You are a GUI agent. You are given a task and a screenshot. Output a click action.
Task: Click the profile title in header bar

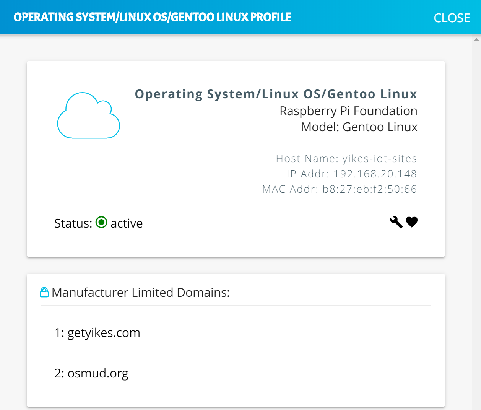click(x=153, y=17)
